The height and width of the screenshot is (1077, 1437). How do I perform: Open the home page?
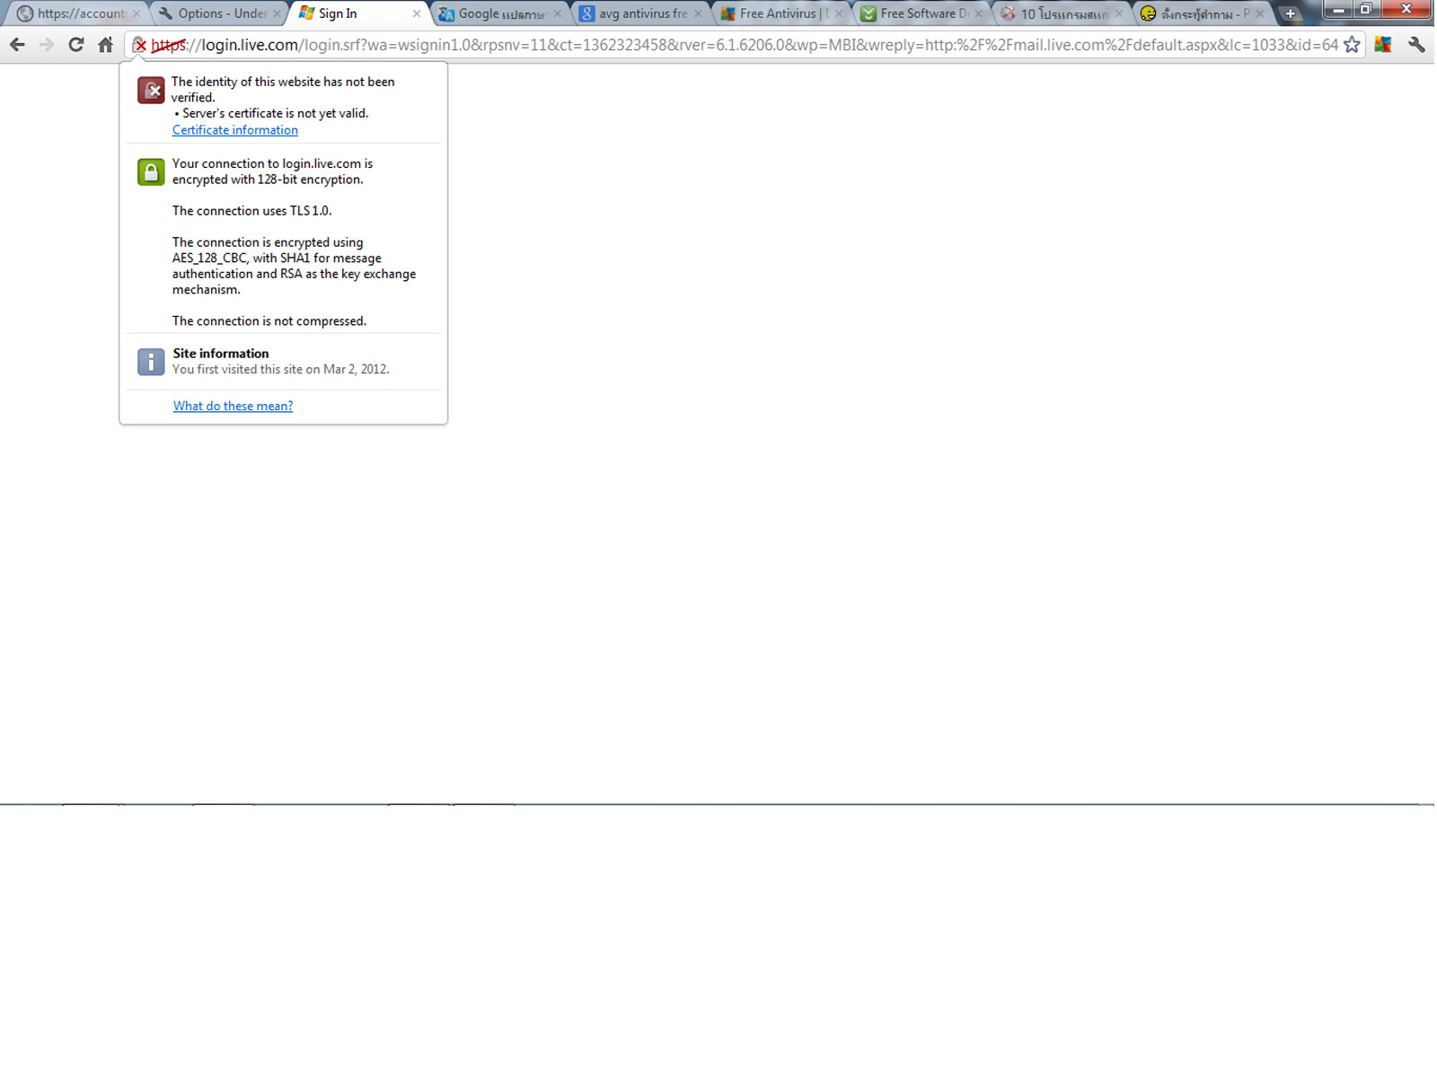click(x=106, y=45)
